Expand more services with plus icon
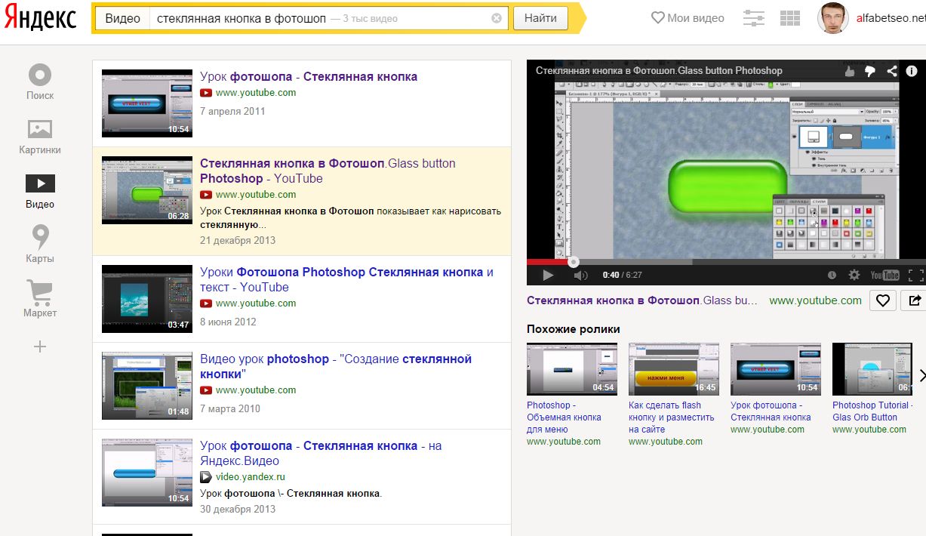The width and height of the screenshot is (926, 536). pos(40,347)
